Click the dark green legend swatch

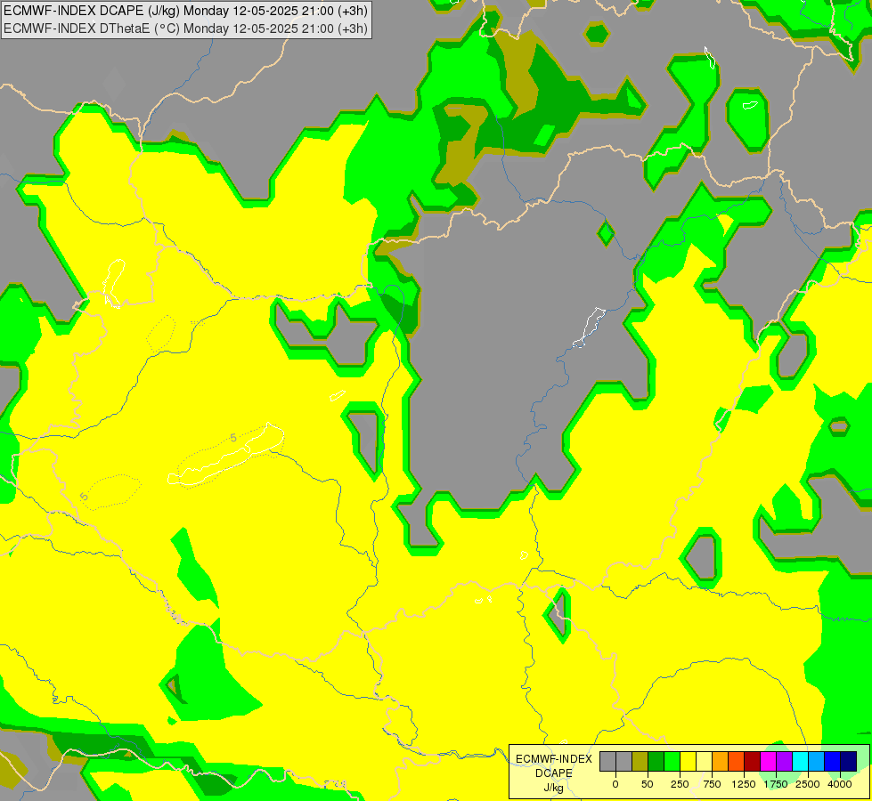656,762
